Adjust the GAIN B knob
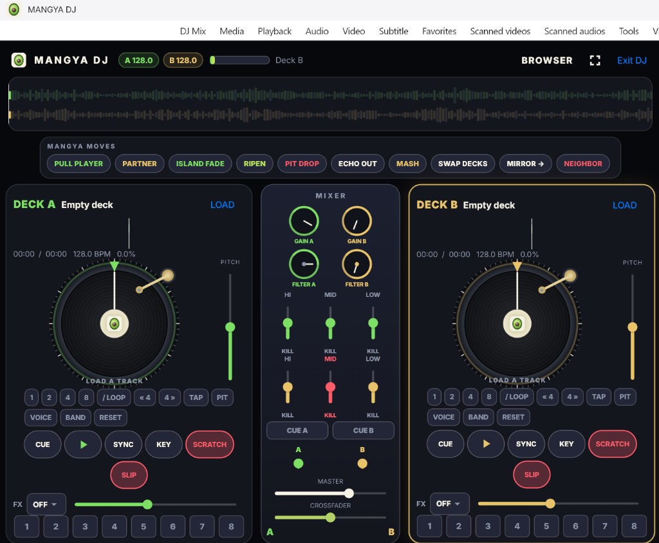The height and width of the screenshot is (543, 659). coord(357,221)
